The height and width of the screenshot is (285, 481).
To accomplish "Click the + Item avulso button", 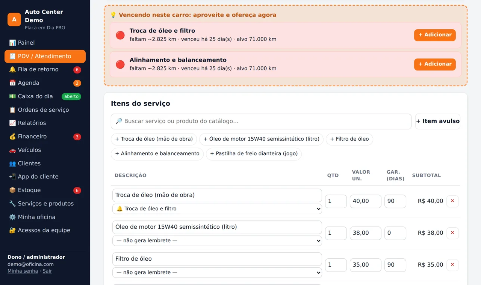I will pos(438,121).
